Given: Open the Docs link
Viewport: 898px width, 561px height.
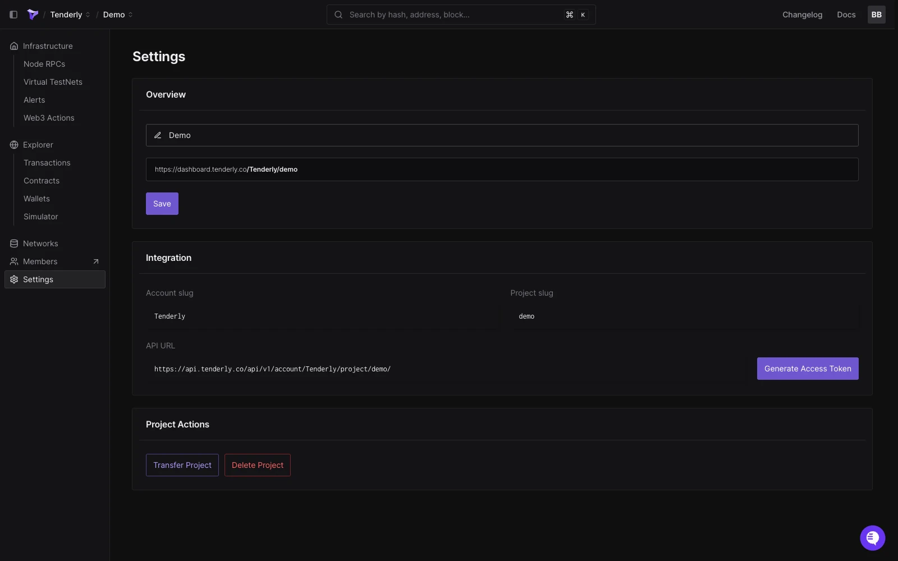Looking at the screenshot, I should point(846,15).
